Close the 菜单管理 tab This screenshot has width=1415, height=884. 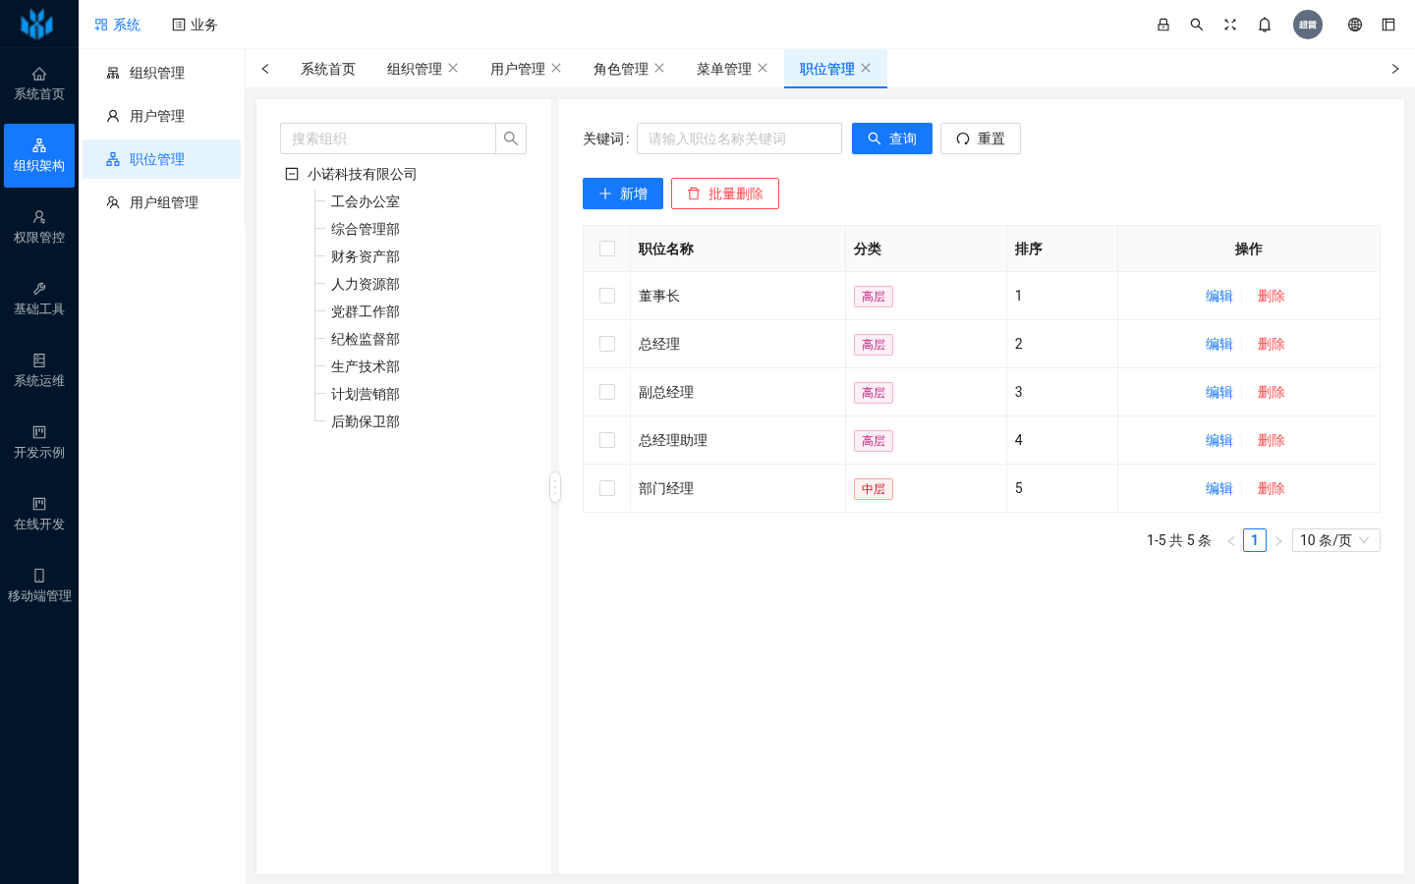(763, 68)
